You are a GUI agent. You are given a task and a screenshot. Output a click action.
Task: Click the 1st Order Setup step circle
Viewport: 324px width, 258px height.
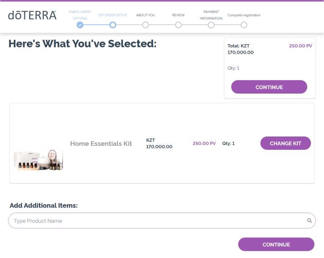[x=113, y=25]
